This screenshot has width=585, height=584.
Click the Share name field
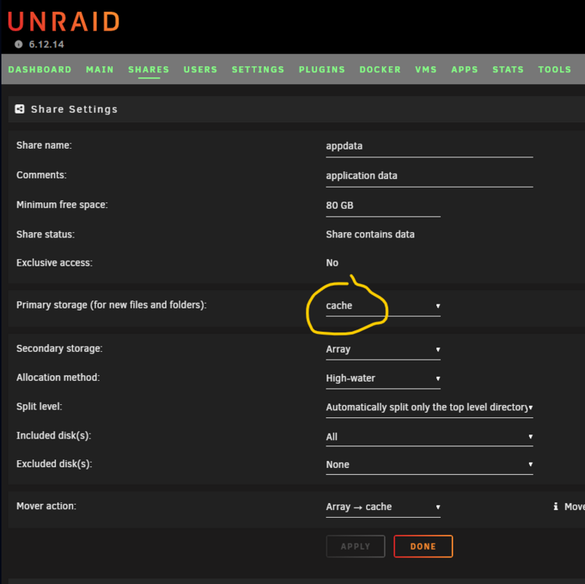pyautogui.click(x=429, y=146)
